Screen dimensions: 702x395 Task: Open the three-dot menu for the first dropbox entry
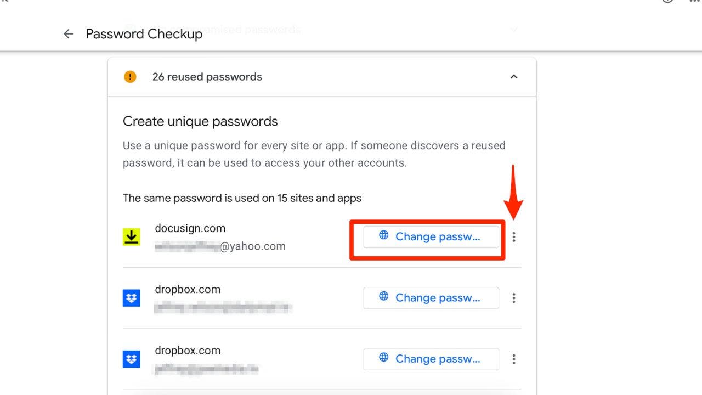click(x=514, y=298)
